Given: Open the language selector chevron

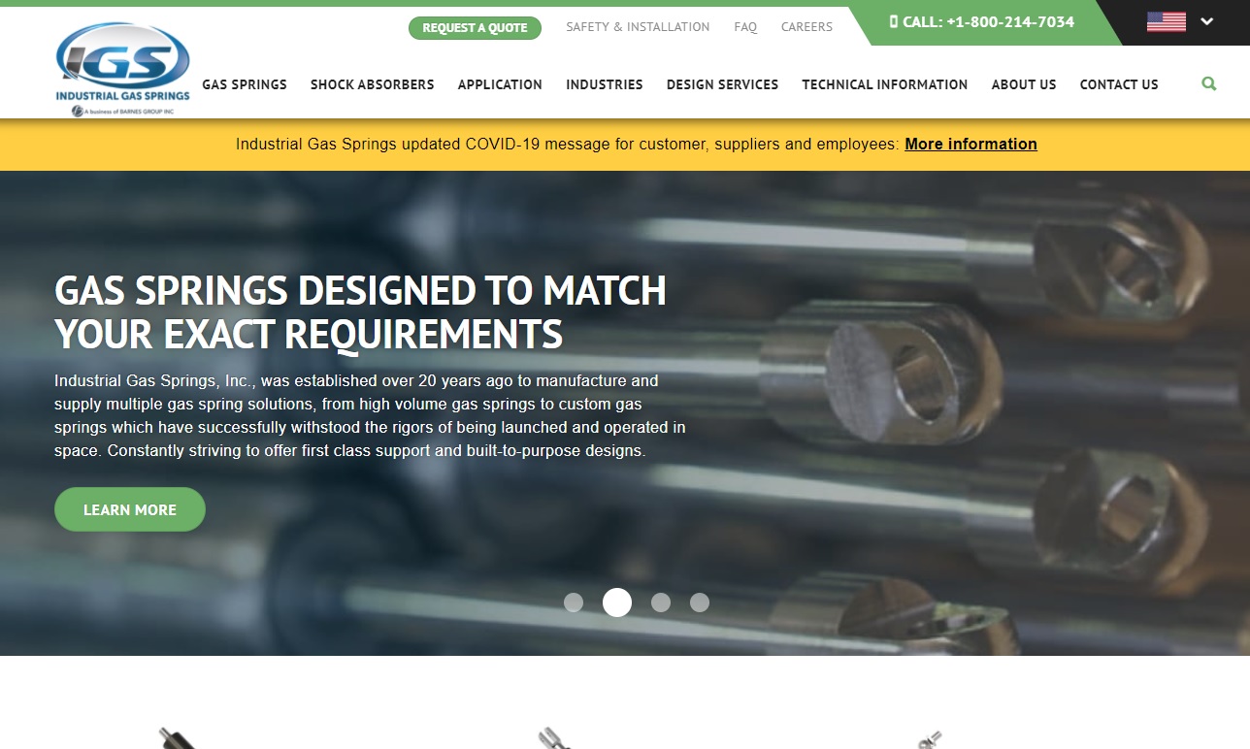Looking at the screenshot, I should coord(1205,20).
